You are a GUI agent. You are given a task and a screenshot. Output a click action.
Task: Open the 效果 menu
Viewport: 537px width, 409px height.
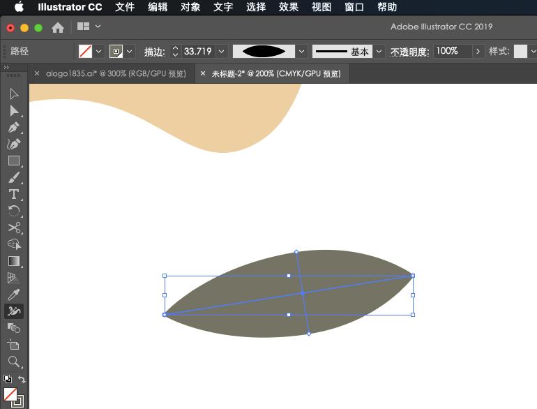pyautogui.click(x=288, y=7)
